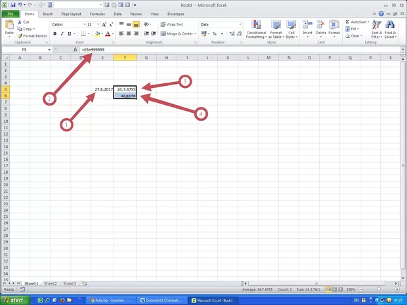Switch to Page Layout view in status bar

tap(335, 289)
